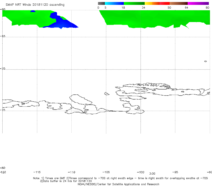Click the small blue wind patch at top left
Image resolution: width=212 pixels, height=186 pixels.
[33, 11]
